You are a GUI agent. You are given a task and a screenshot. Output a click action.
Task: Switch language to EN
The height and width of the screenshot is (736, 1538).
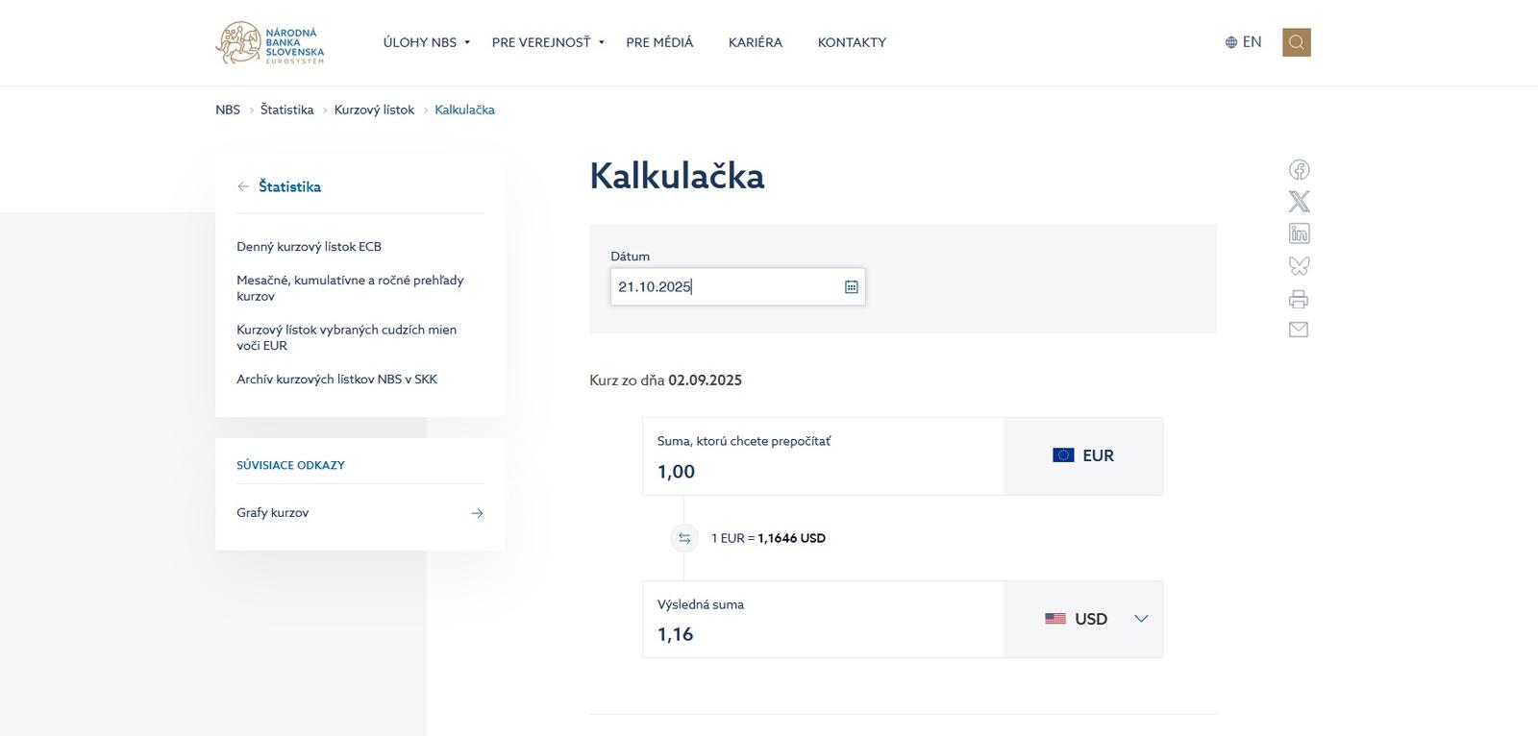tap(1243, 42)
